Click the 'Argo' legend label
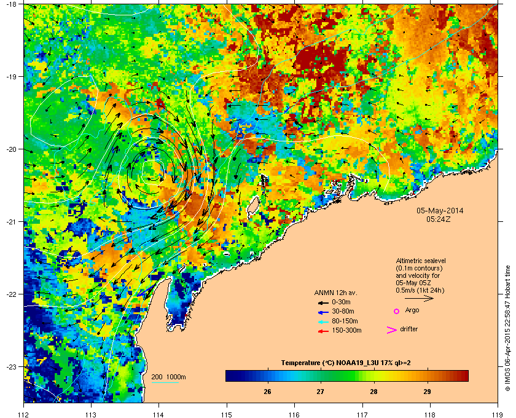This screenshot has width=516, height=418. pos(412,310)
